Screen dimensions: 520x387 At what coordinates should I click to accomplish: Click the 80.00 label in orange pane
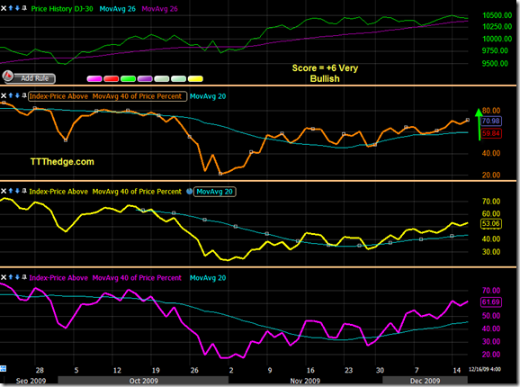(x=491, y=111)
